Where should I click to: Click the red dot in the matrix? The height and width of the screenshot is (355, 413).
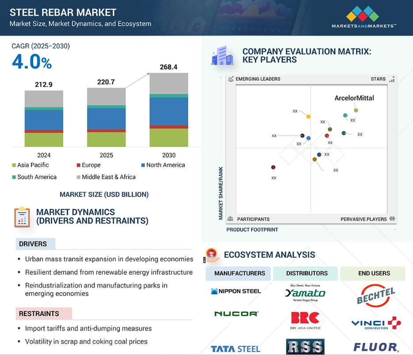pos(327,136)
